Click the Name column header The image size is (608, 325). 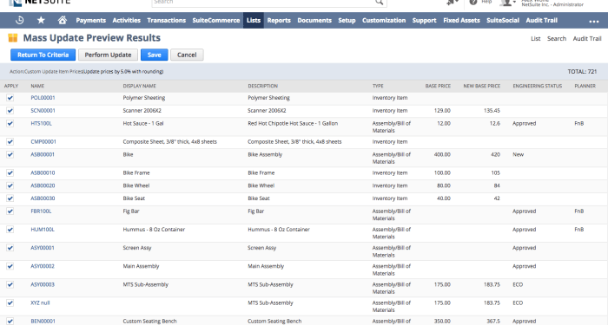(37, 86)
